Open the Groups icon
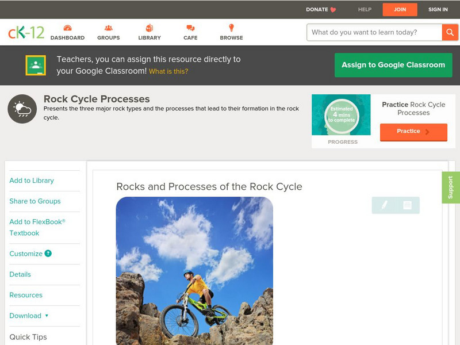This screenshot has width=460, height=345. pyautogui.click(x=108, y=28)
